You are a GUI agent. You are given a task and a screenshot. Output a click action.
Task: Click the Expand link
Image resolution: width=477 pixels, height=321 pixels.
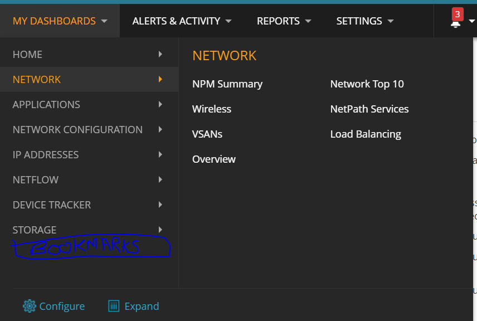point(142,306)
